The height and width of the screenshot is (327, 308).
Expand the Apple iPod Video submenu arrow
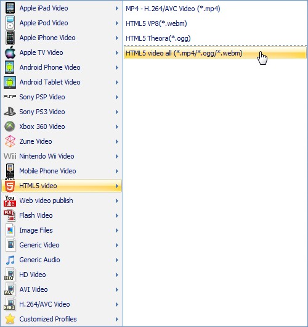117,23
